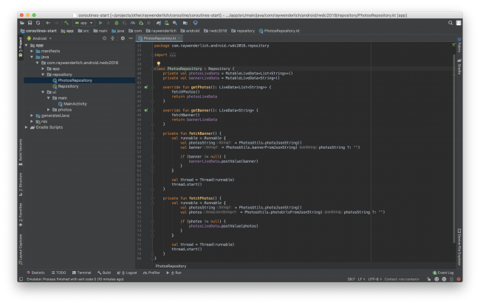Click the green Debug bug icon
480x305 pixels.
(x=117, y=23)
